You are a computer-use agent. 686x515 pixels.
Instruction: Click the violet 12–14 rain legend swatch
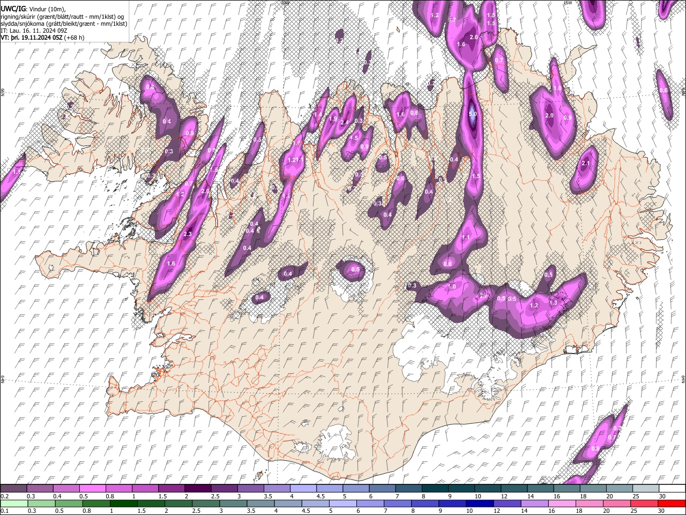pos(508,503)
